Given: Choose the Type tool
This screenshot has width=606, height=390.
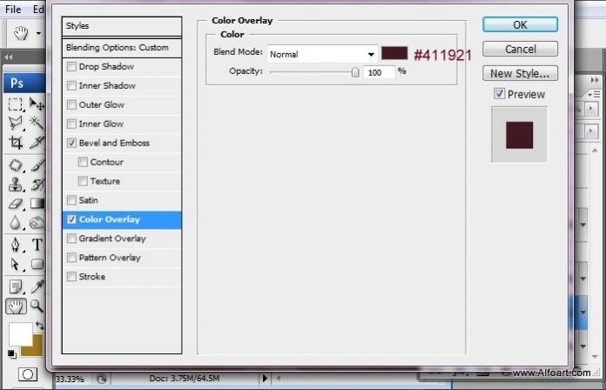Looking at the screenshot, I should [x=37, y=245].
